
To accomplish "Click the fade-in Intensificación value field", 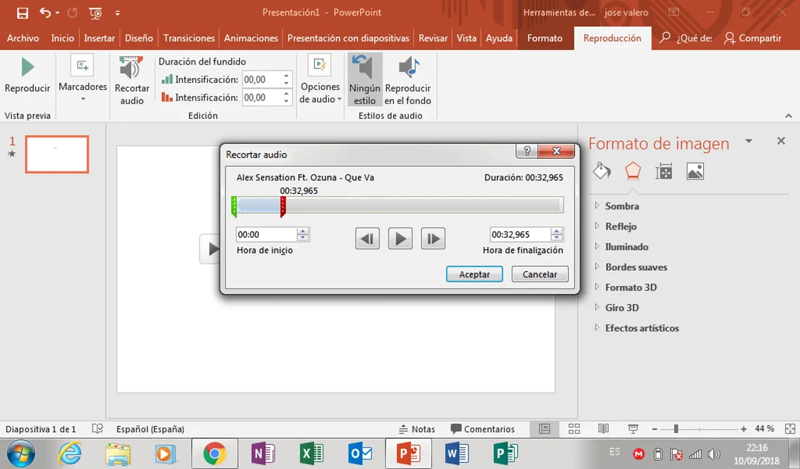I will pos(262,79).
